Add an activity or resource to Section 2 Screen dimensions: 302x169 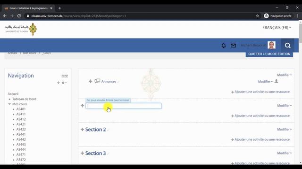tap(260, 139)
